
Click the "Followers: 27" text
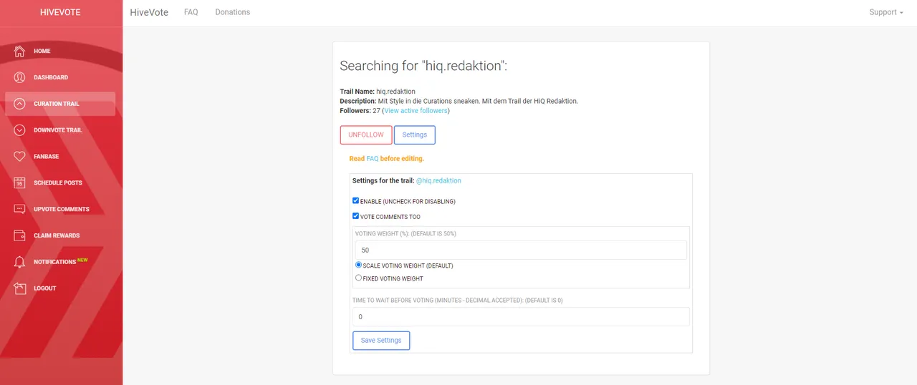(360, 111)
